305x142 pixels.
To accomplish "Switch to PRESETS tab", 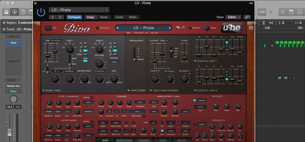I will [x=182, y=140].
